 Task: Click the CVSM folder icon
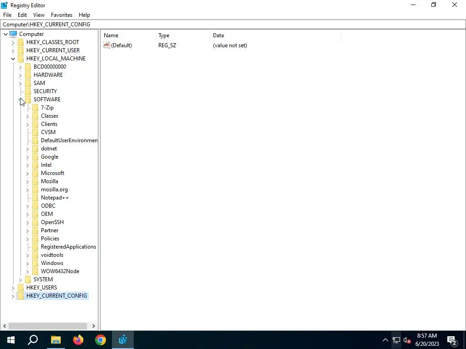tap(35, 132)
